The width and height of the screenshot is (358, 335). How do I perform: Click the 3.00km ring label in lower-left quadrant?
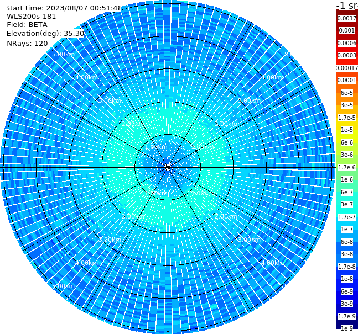(110, 240)
